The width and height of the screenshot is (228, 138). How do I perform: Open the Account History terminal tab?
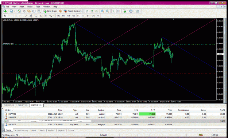click(x=21, y=130)
